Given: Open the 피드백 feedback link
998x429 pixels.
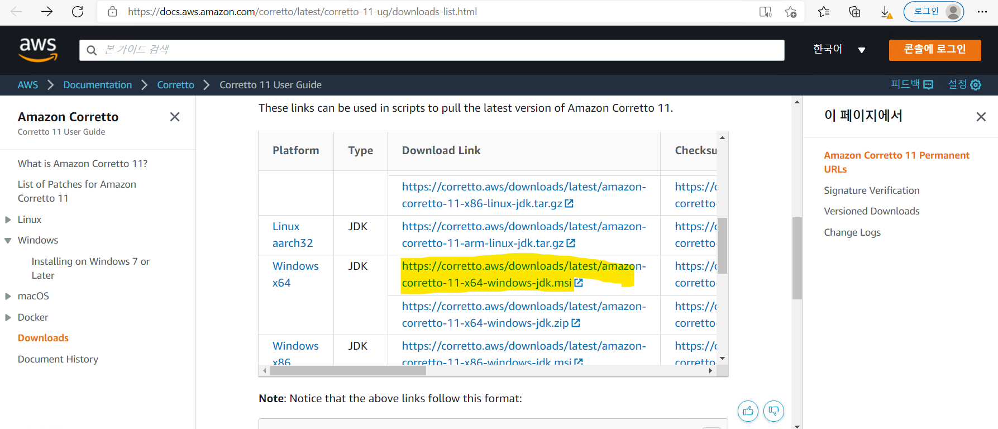Looking at the screenshot, I should [912, 84].
